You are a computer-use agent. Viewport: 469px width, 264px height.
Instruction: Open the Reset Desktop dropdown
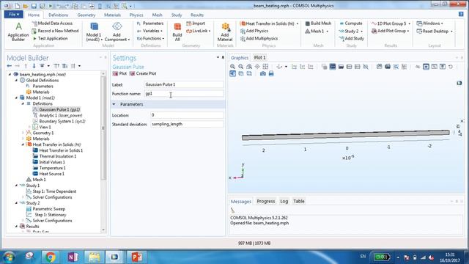pyautogui.click(x=435, y=31)
